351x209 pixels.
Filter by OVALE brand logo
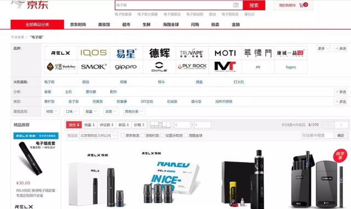point(160,67)
